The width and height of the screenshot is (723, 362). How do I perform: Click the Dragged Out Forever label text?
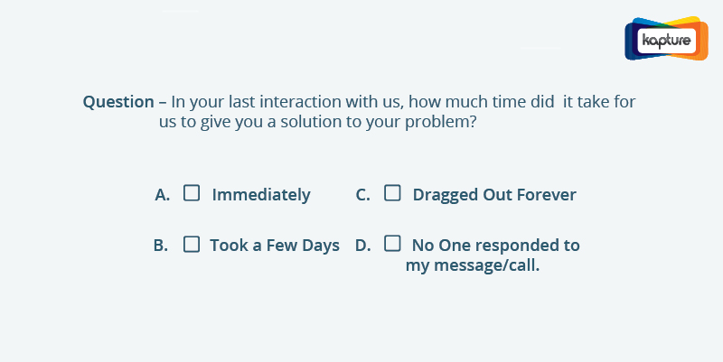pos(494,195)
